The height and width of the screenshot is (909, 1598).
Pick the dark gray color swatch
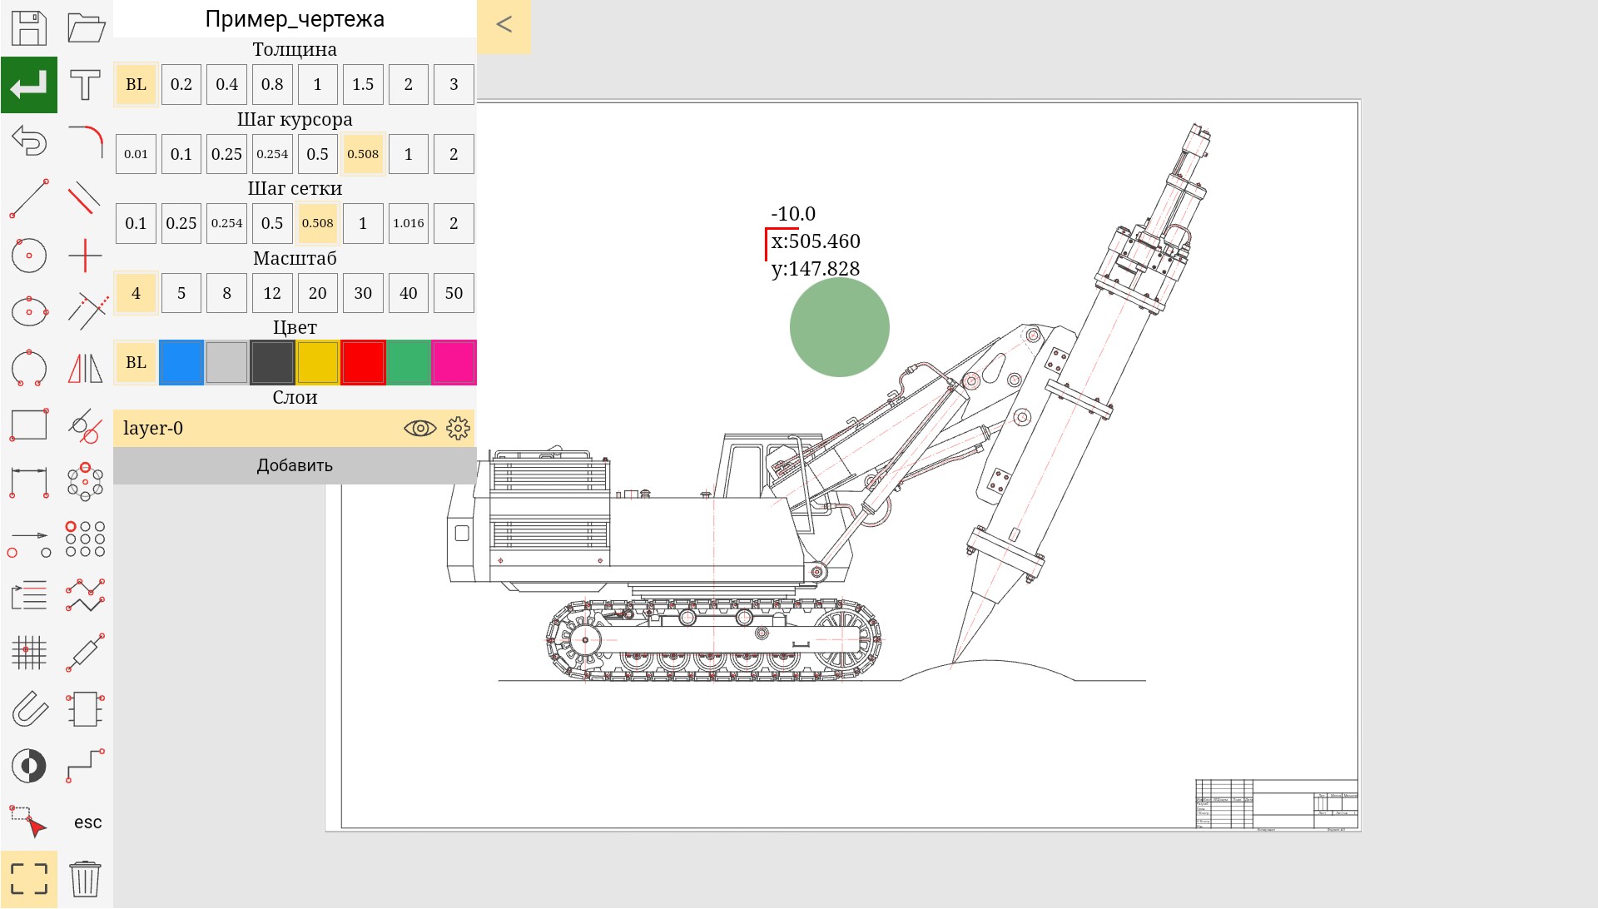272,362
